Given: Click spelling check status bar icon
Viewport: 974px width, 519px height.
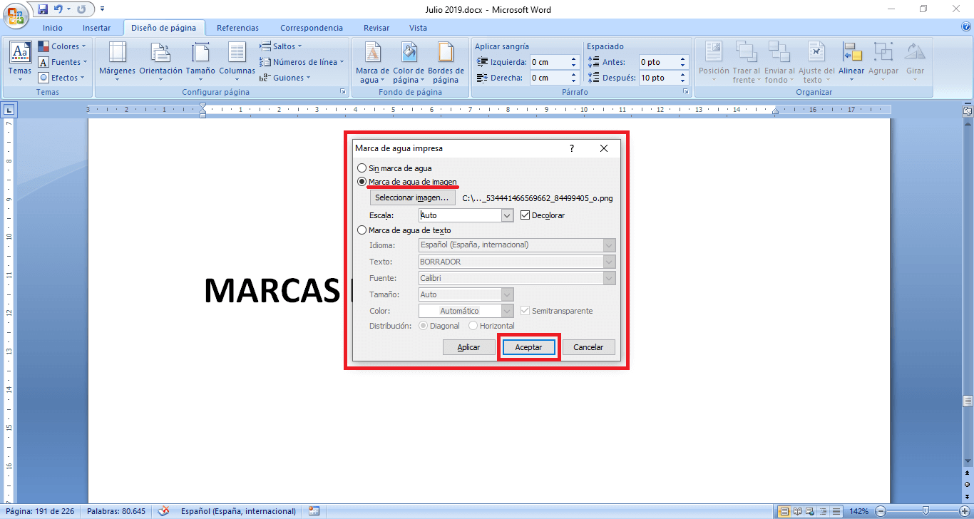Looking at the screenshot, I should pyautogui.click(x=163, y=511).
